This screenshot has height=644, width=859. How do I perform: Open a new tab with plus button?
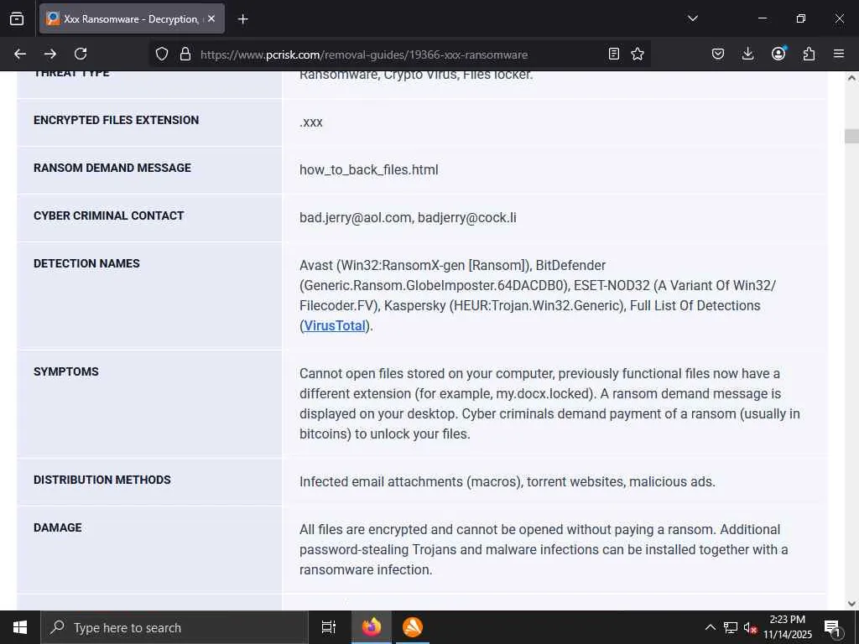pyautogui.click(x=242, y=19)
